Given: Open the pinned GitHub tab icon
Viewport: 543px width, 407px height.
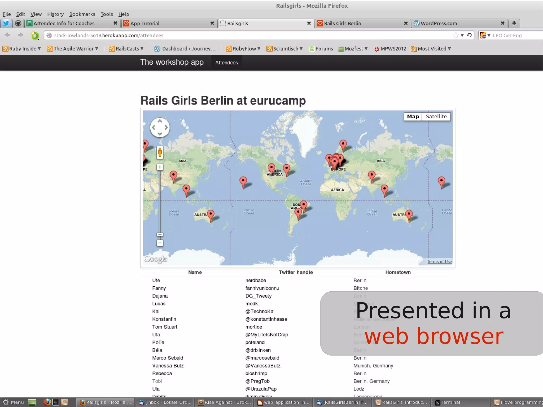Looking at the screenshot, I should click(x=18, y=23).
